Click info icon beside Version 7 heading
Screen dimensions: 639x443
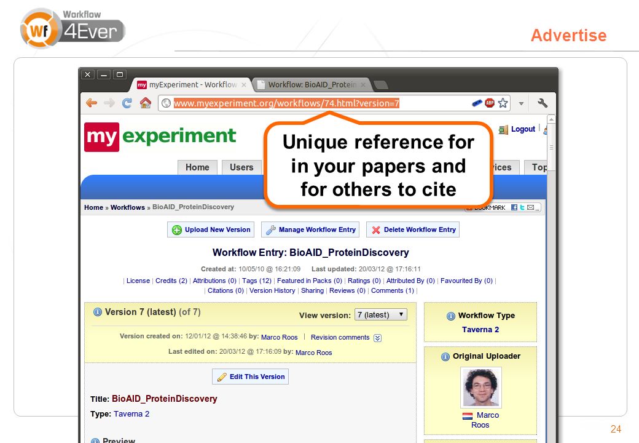tap(98, 312)
